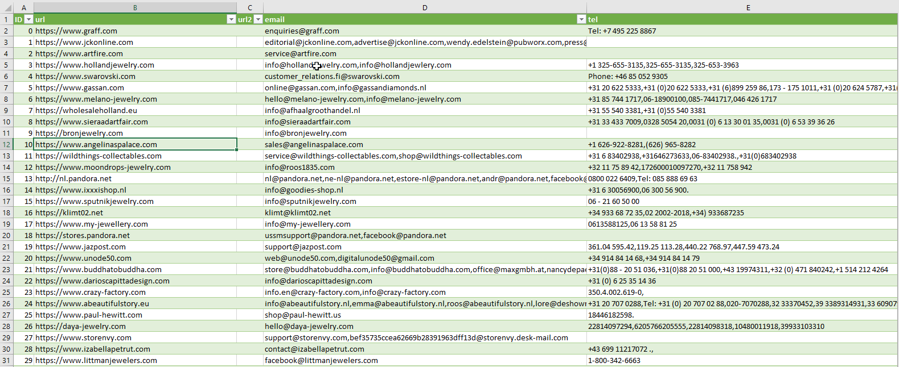
Task: Select column B header
Action: (x=135, y=7)
